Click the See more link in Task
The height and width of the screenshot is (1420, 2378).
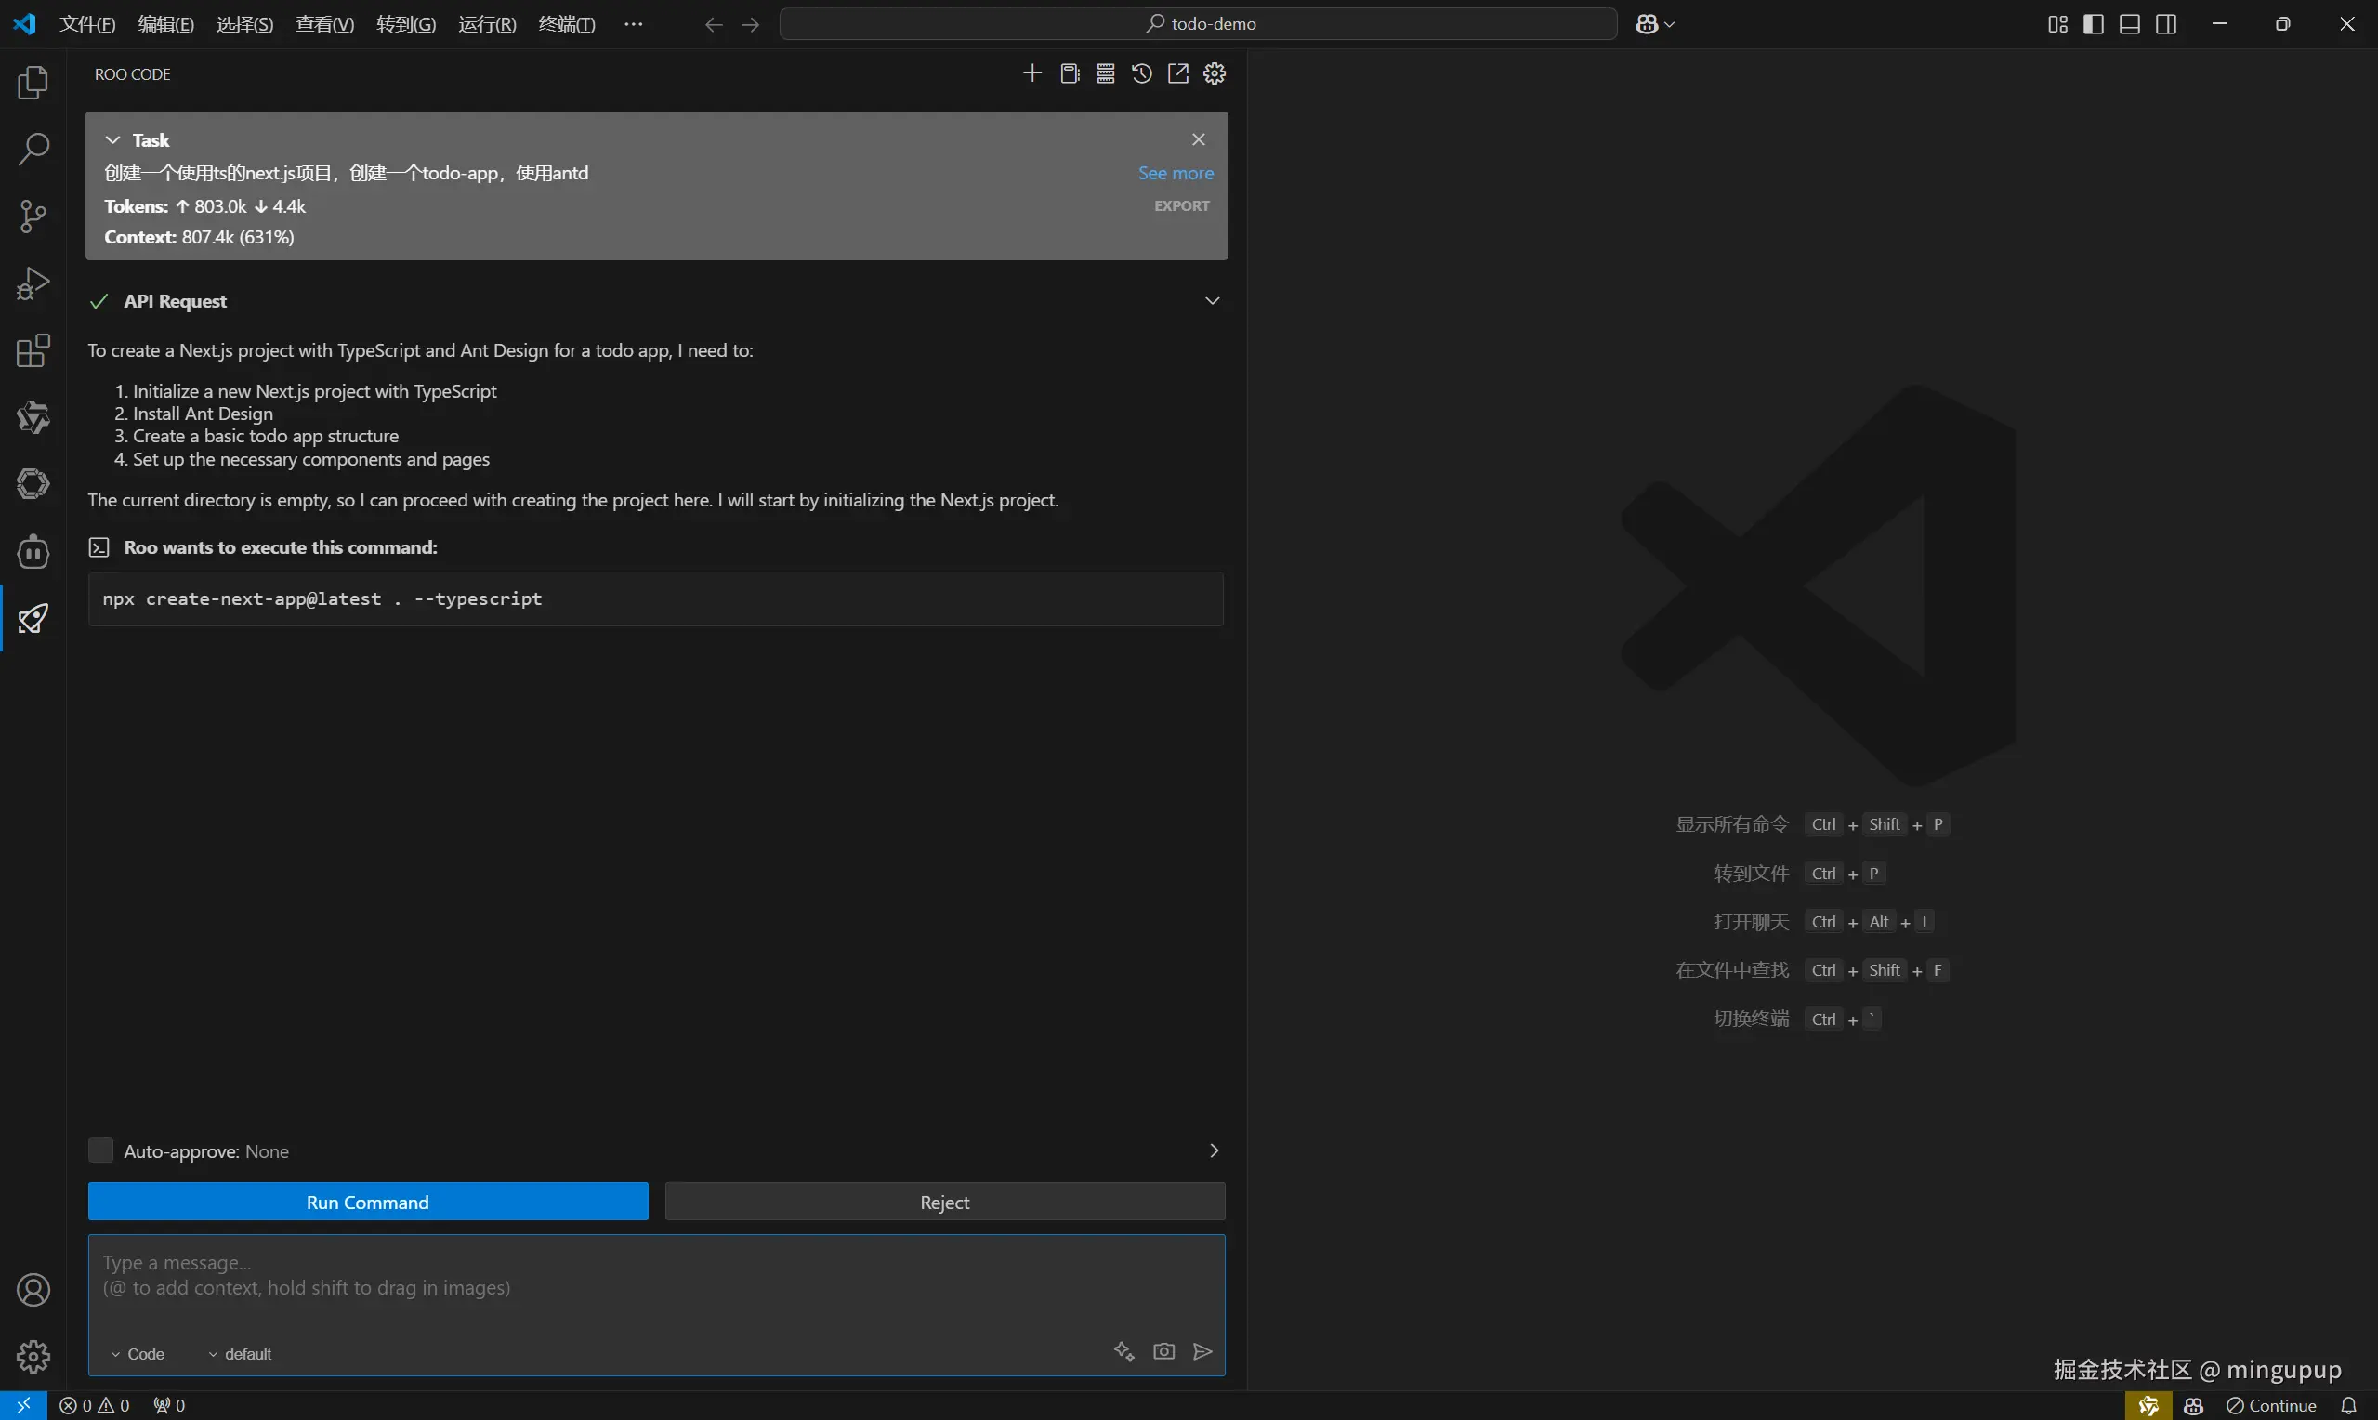(x=1176, y=173)
